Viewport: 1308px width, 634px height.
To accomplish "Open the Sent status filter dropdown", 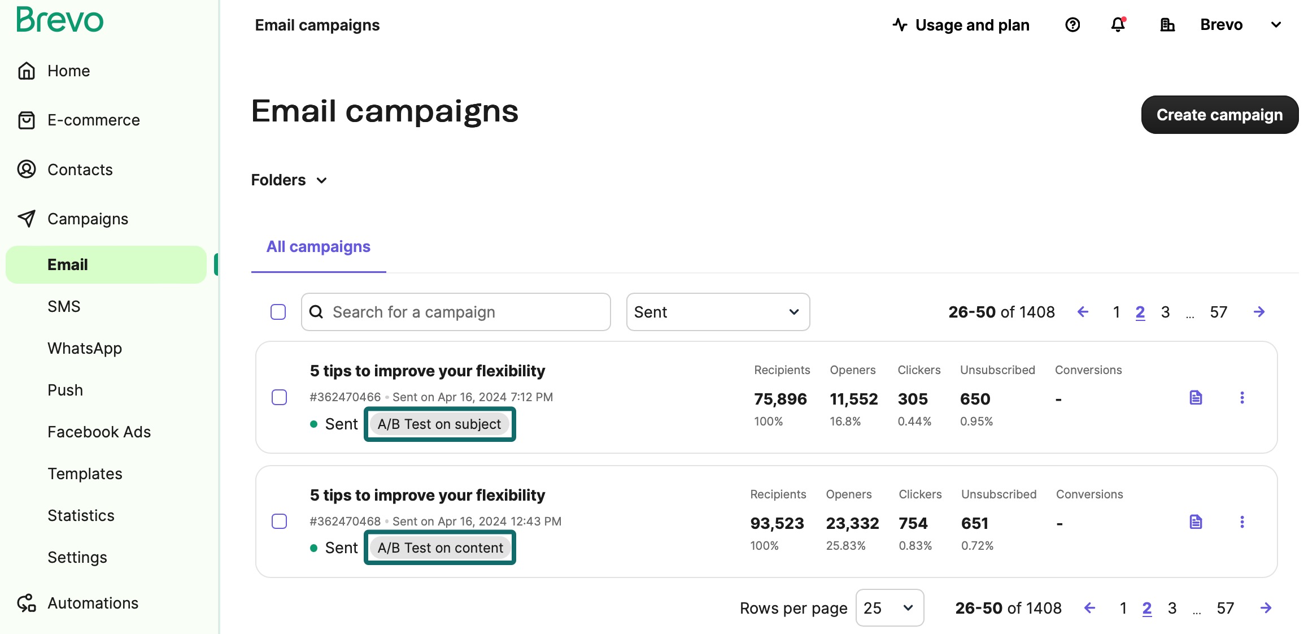I will coord(717,312).
